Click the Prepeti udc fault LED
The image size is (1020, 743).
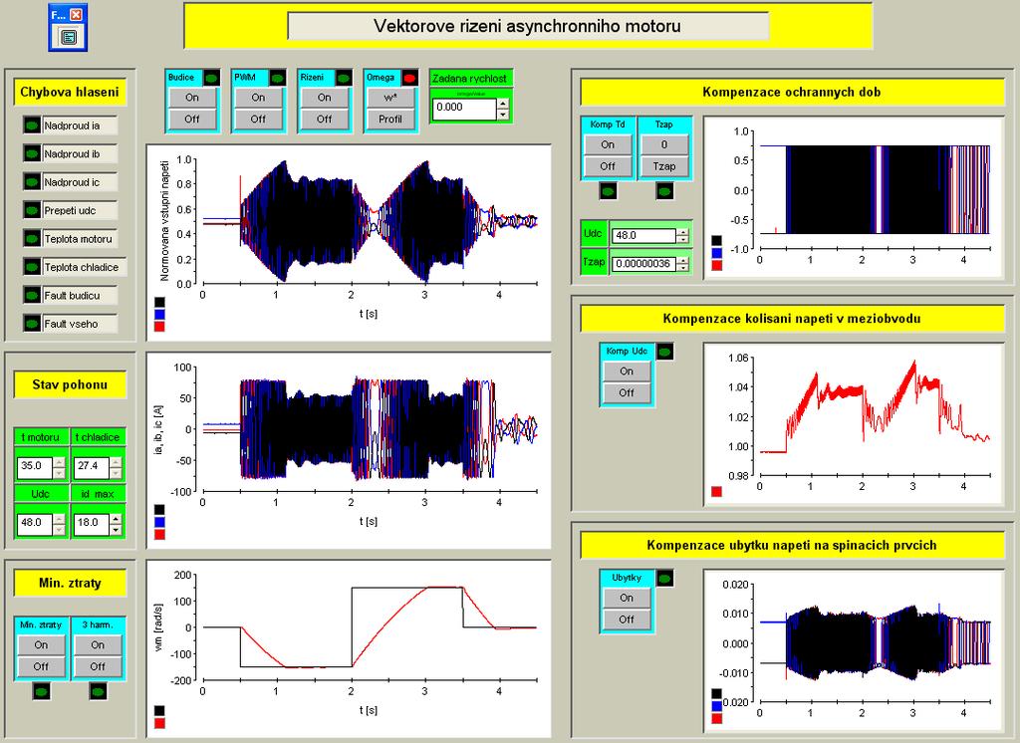point(32,210)
